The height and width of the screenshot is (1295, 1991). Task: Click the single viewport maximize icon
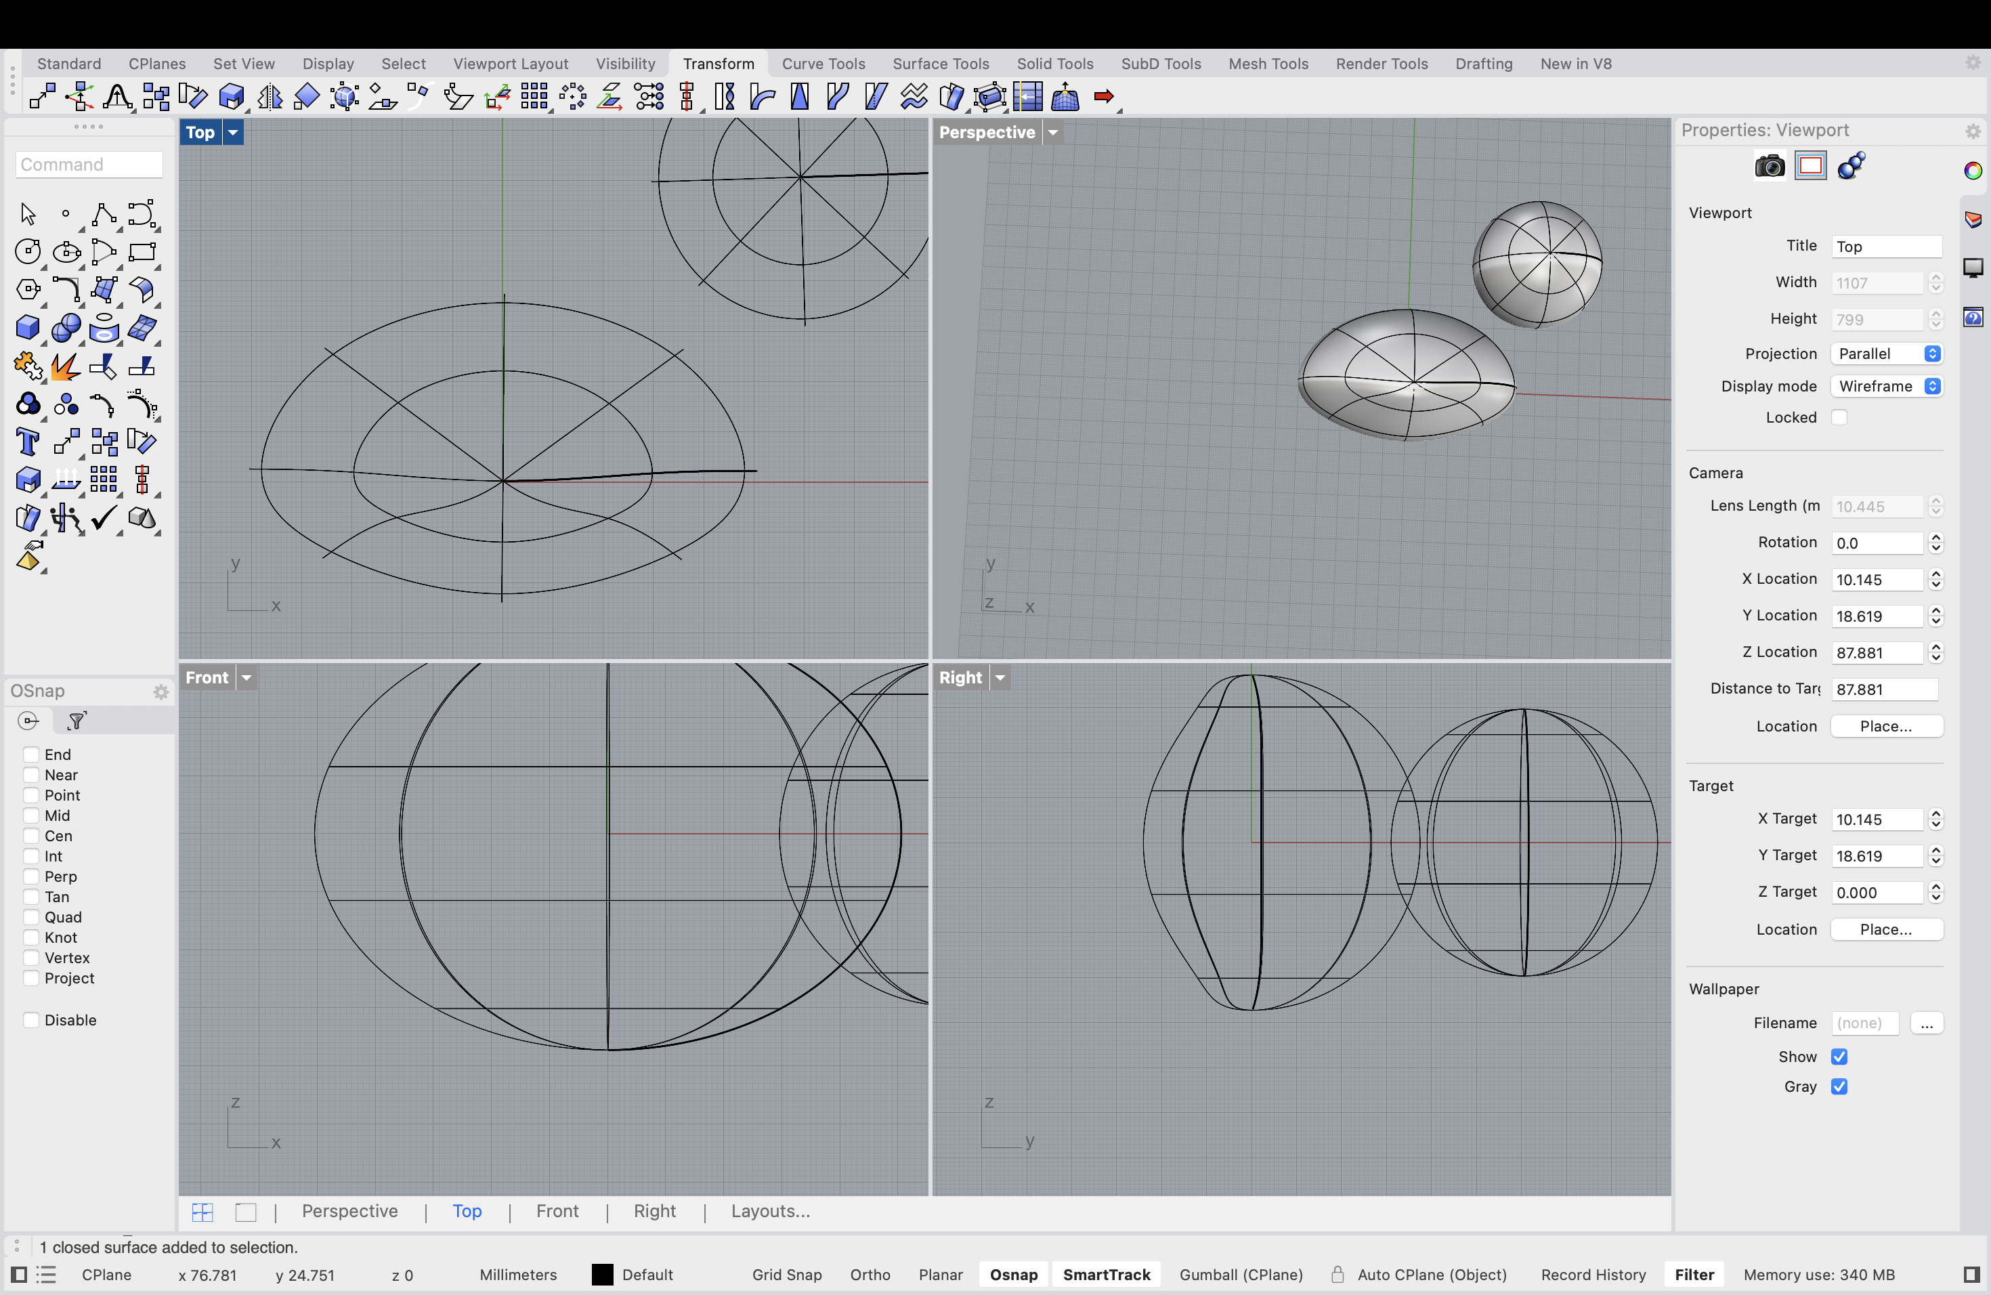tap(246, 1211)
